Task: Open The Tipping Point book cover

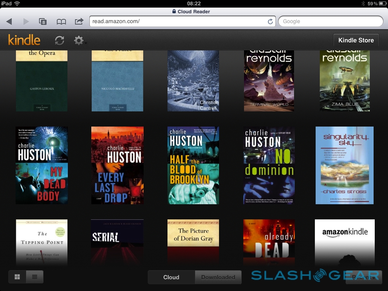Action: tap(42, 242)
